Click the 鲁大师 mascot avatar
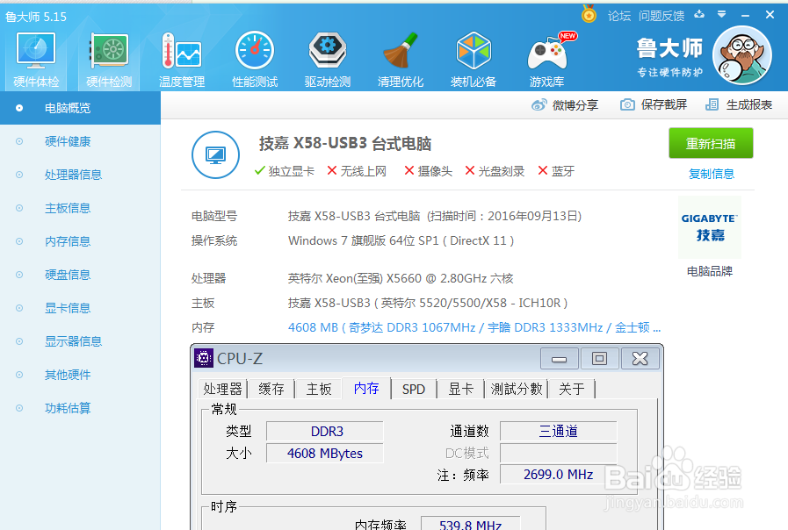The image size is (788, 530). click(742, 55)
